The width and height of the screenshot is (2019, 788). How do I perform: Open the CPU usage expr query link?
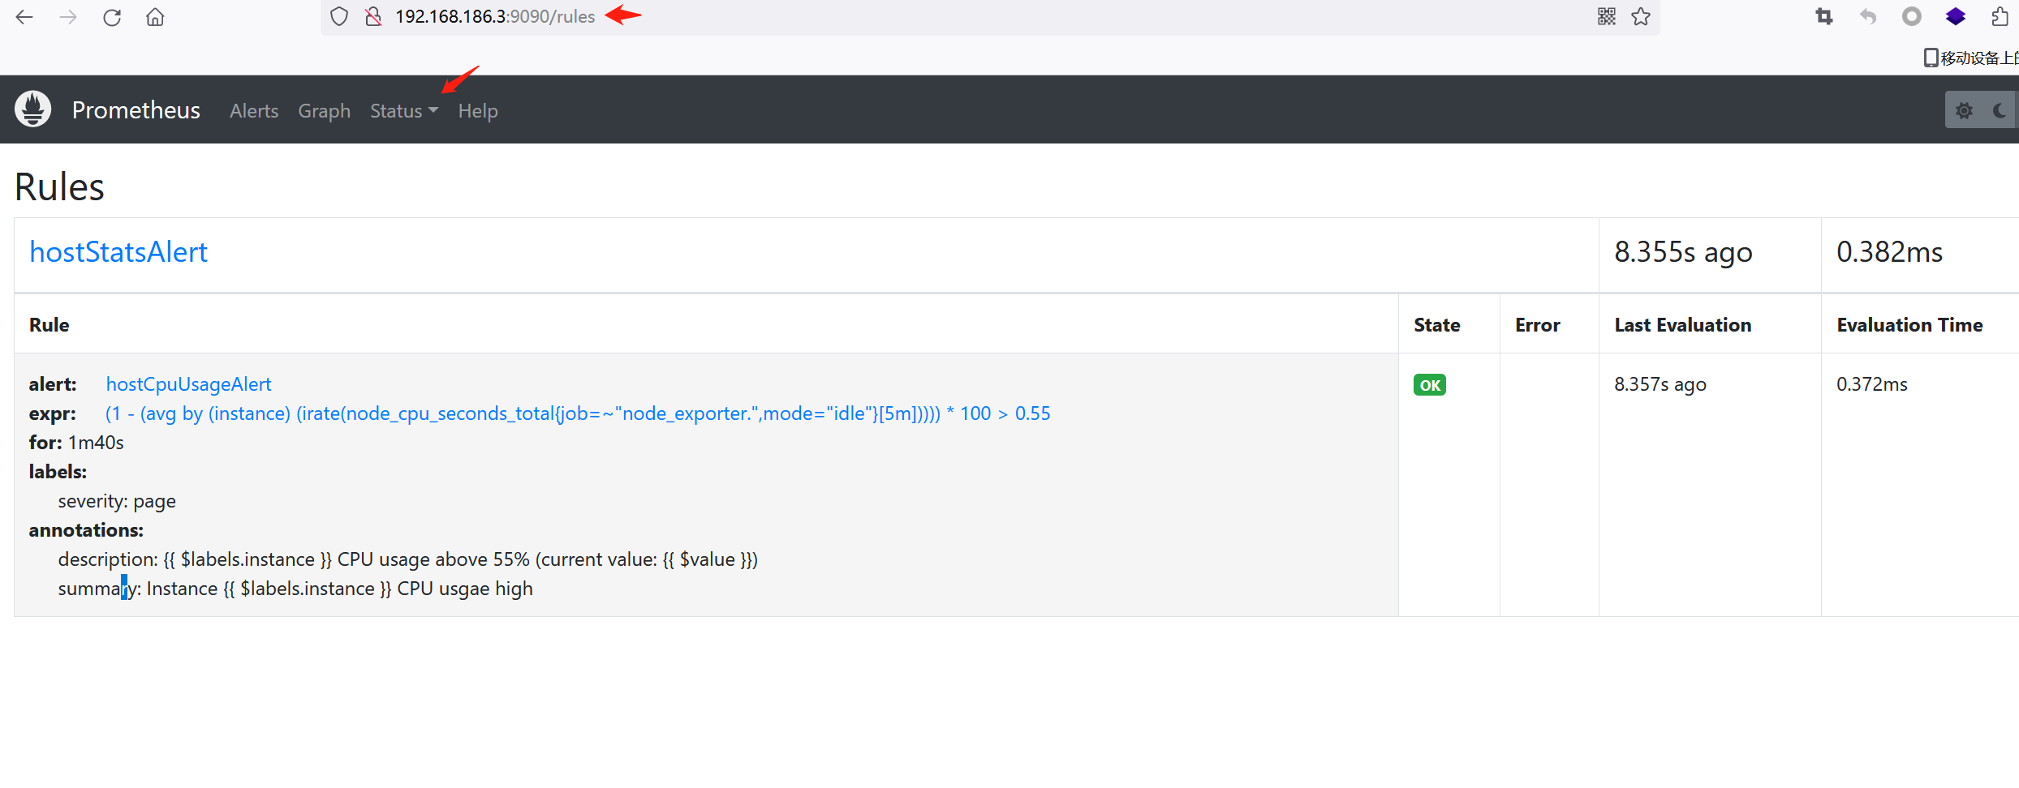[578, 413]
